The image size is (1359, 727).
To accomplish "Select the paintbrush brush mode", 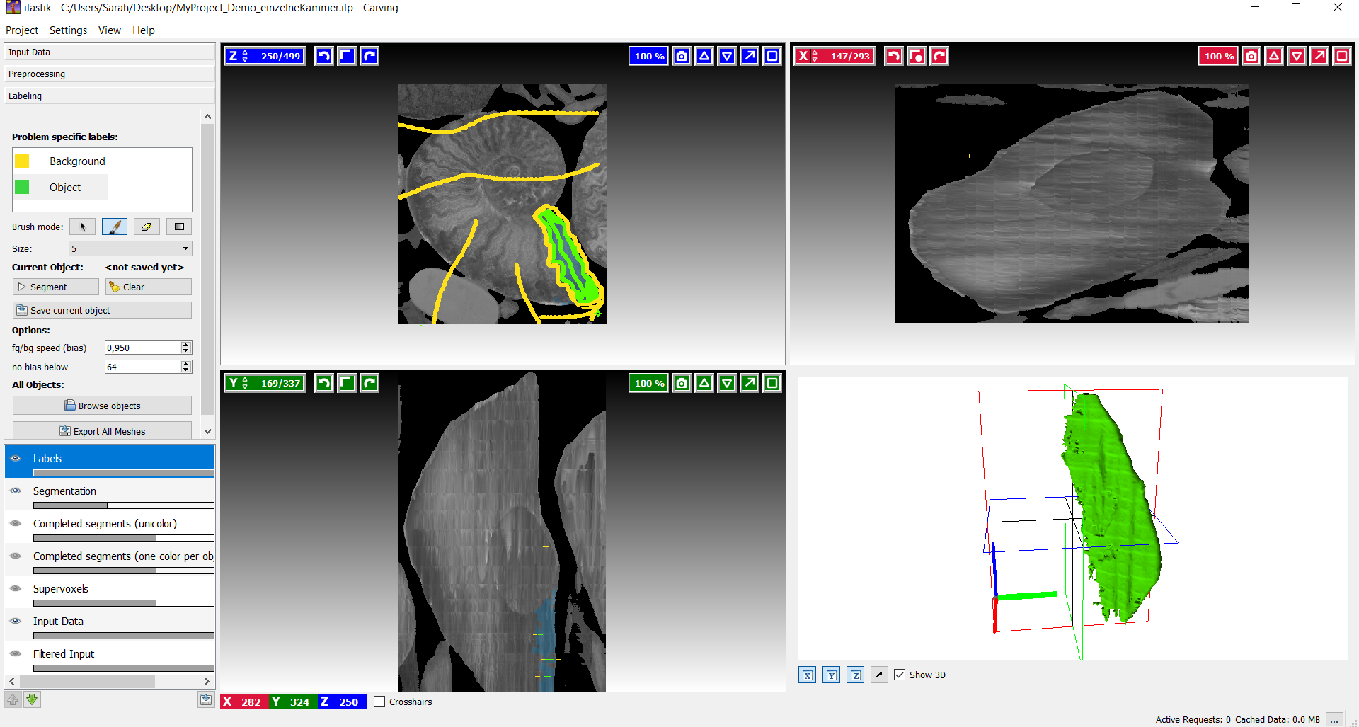I will click(x=115, y=227).
